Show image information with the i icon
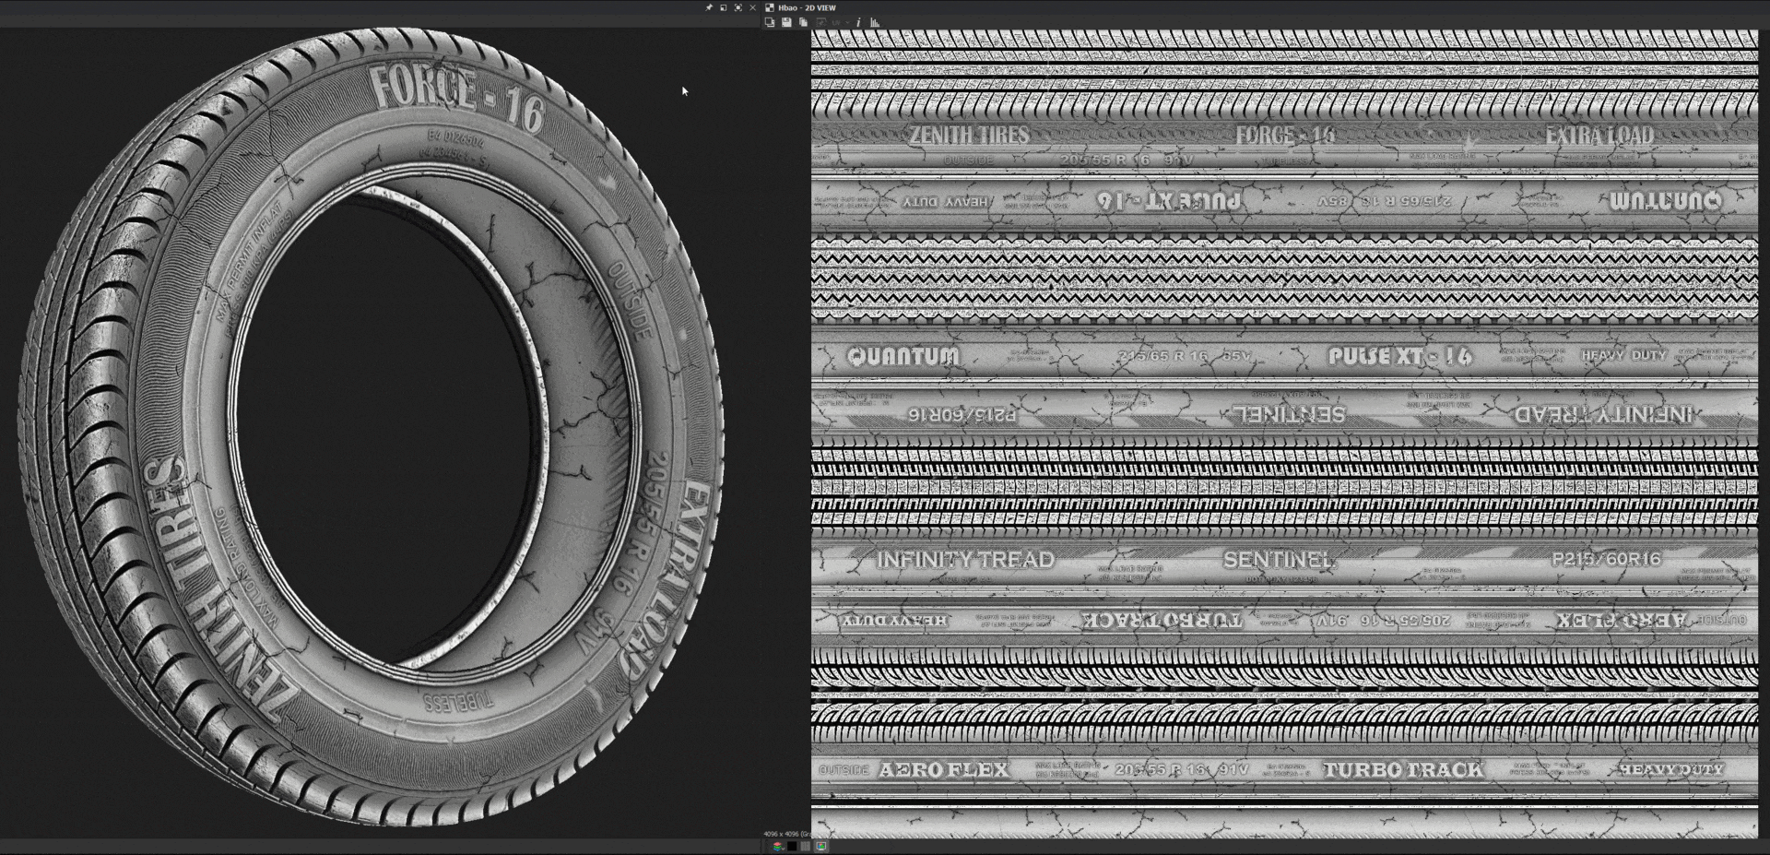 pyautogui.click(x=858, y=22)
